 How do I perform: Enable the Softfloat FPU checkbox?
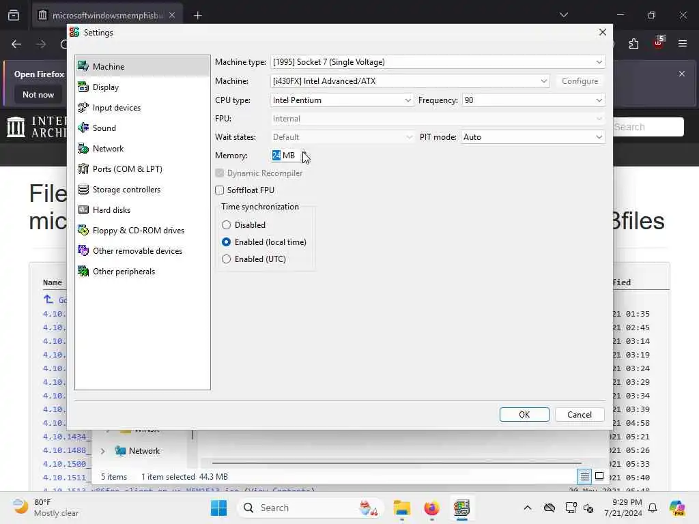219,190
